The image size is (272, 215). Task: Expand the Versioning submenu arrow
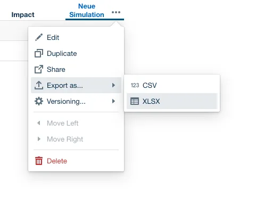[x=113, y=101]
